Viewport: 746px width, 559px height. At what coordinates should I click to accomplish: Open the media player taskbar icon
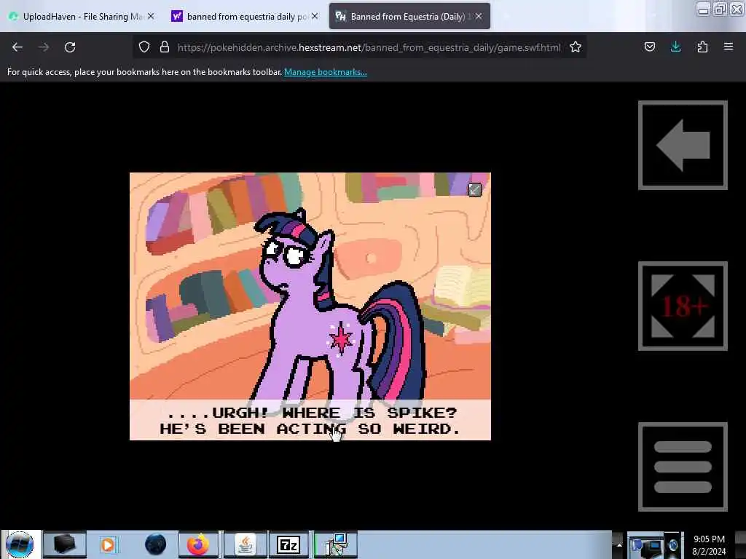click(x=109, y=544)
